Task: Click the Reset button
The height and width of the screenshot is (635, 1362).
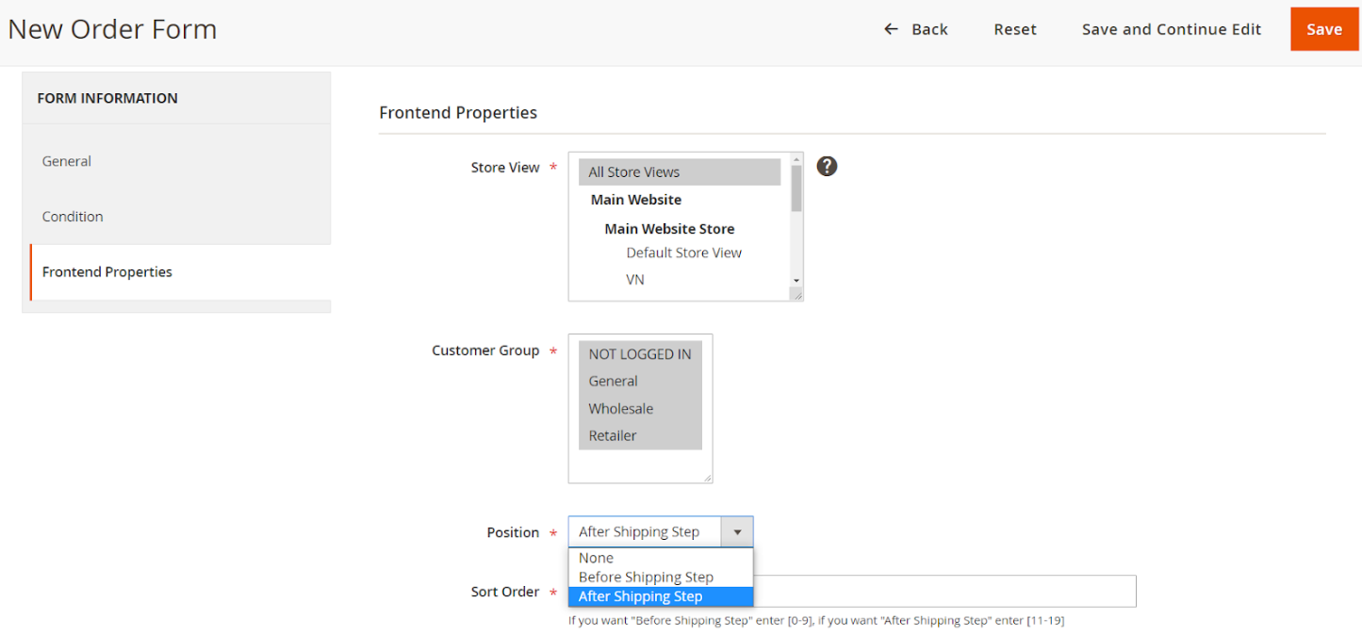Action: point(1015,29)
